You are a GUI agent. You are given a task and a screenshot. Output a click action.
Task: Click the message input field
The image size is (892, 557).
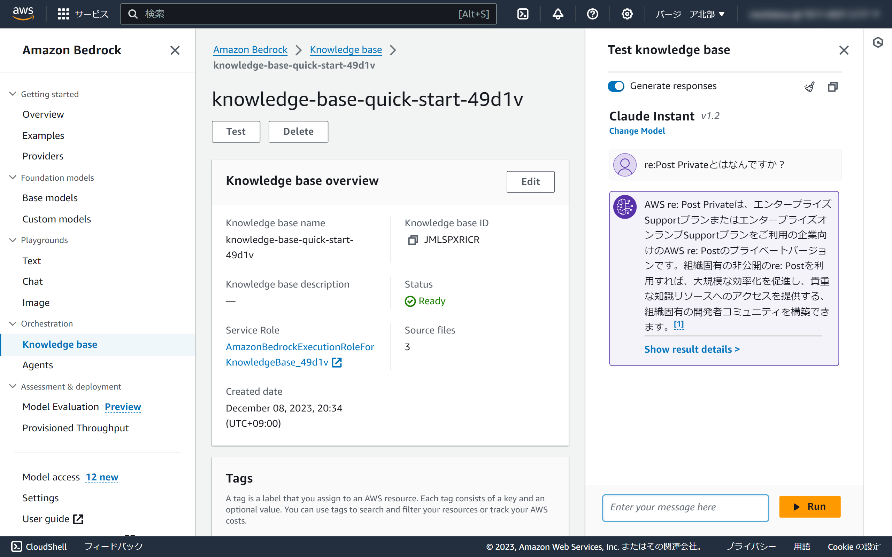click(x=685, y=507)
